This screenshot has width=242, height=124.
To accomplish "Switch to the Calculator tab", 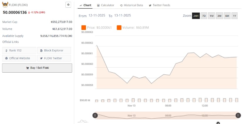I will (105, 5).
